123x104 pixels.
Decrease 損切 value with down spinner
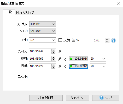coord(53,60)
